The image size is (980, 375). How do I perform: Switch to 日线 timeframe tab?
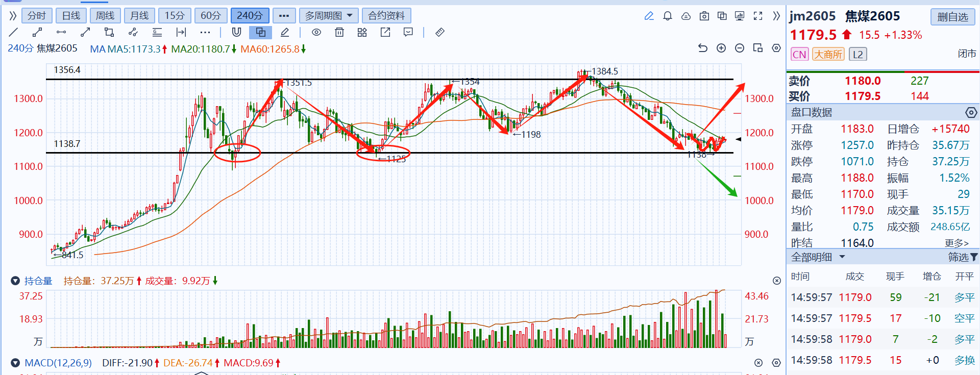click(x=71, y=16)
